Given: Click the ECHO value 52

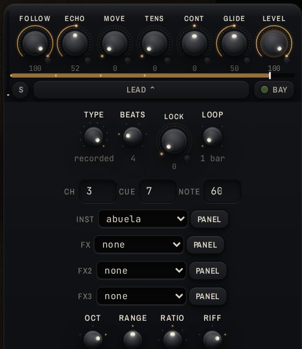Looking at the screenshot, I should click(x=75, y=68).
